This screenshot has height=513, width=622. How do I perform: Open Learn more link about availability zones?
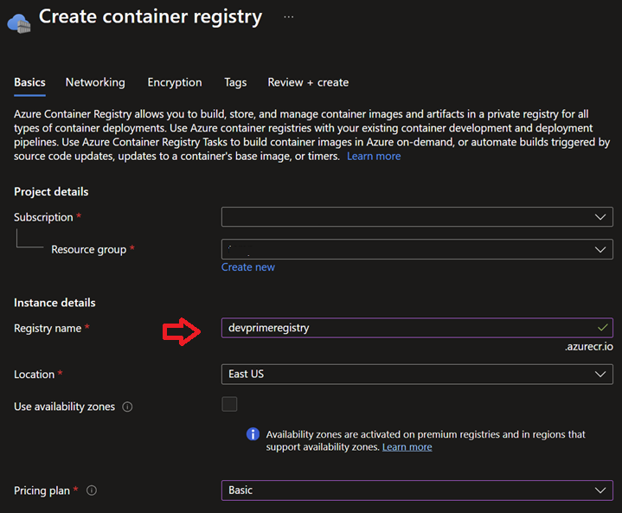(407, 447)
